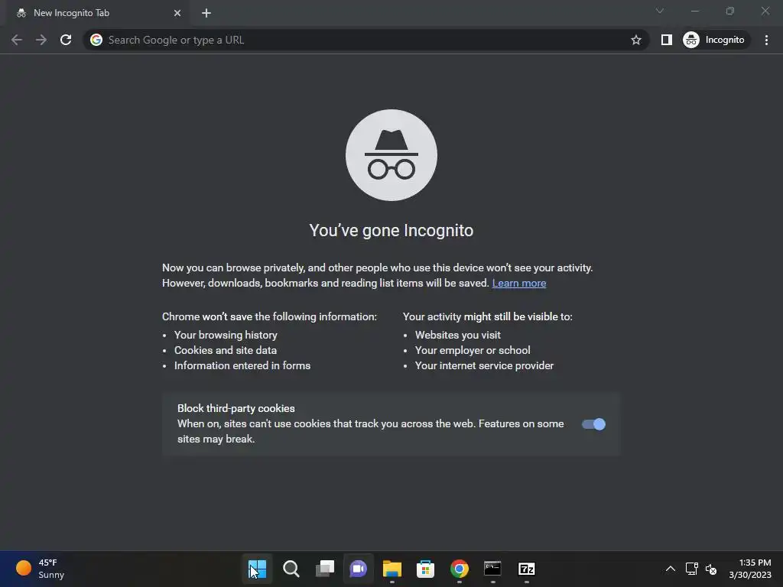Click the forward navigation arrow
This screenshot has height=587, width=783.
click(x=41, y=40)
